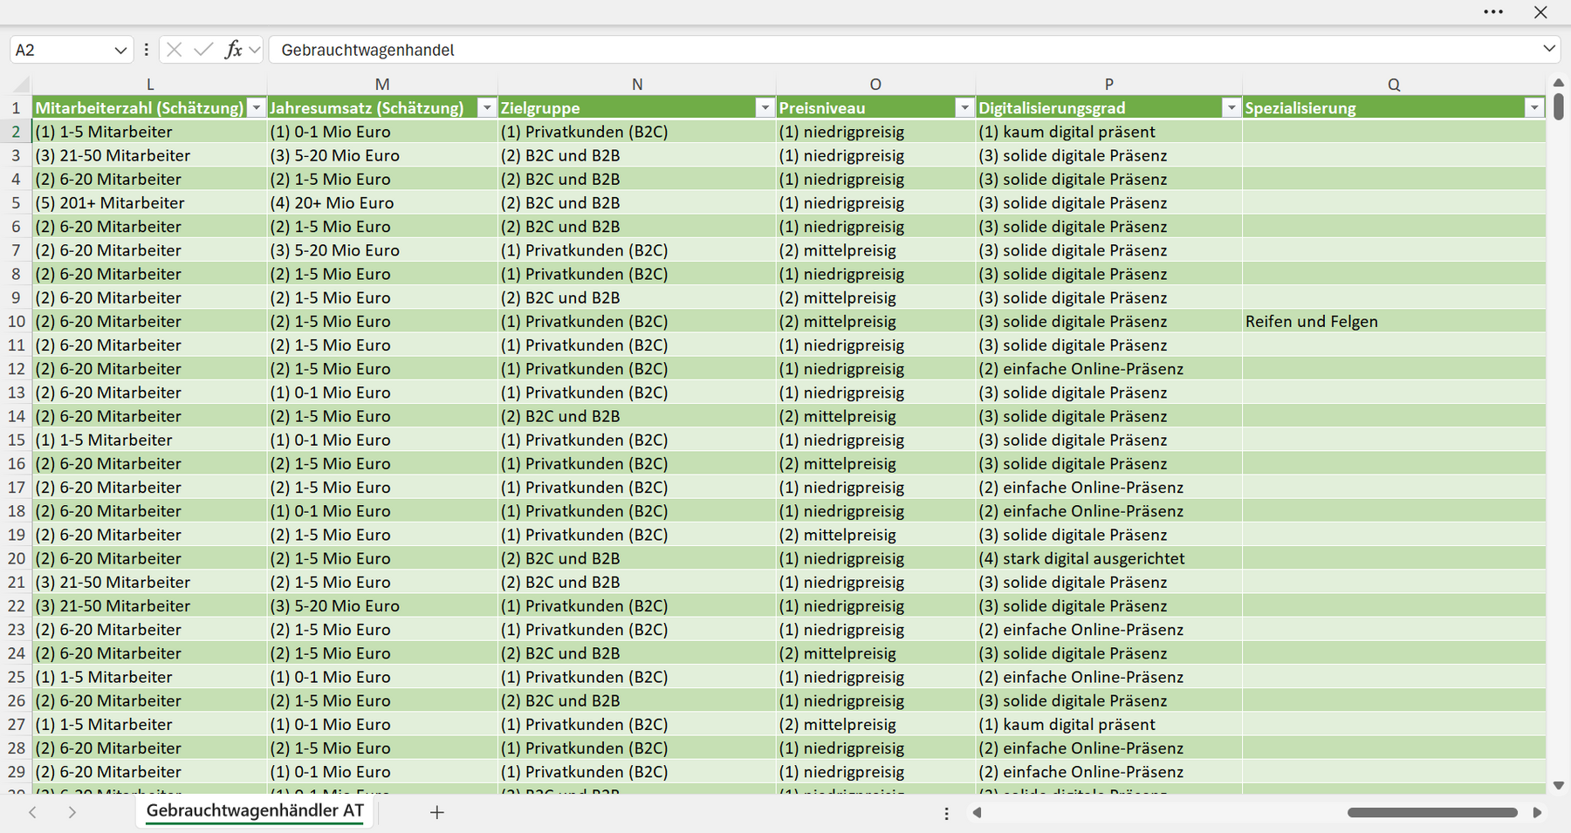
Task: Select '(3) 5-20 Mio Euro' in row 7
Action: point(382,250)
